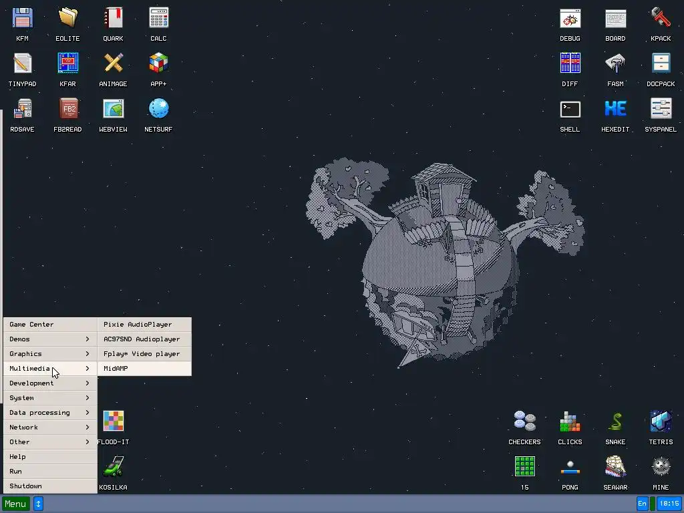Click the 18:15 taskbar clock
The image size is (684, 513).
(669, 504)
